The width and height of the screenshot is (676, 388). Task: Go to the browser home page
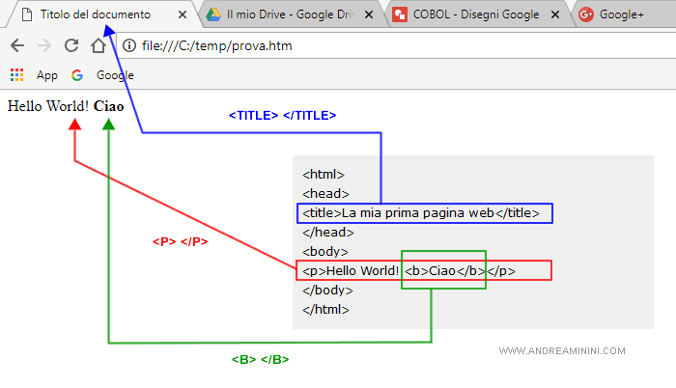(98, 46)
